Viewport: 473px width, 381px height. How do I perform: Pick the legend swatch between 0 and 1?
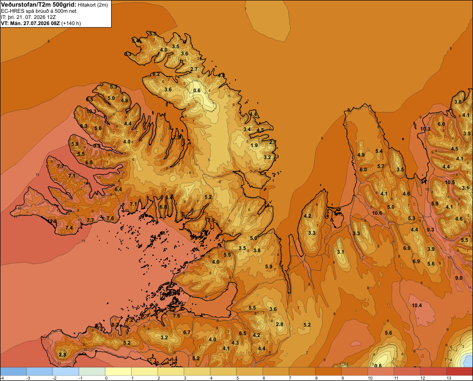118,372
